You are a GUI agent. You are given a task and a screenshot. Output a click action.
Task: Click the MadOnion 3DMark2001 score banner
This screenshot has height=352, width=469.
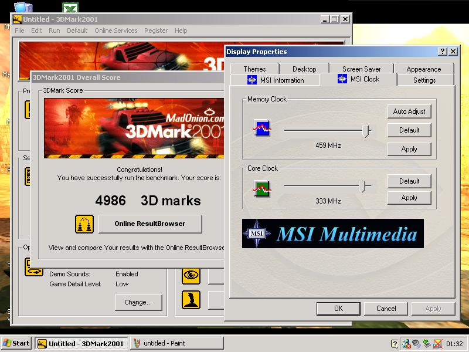tap(134, 128)
